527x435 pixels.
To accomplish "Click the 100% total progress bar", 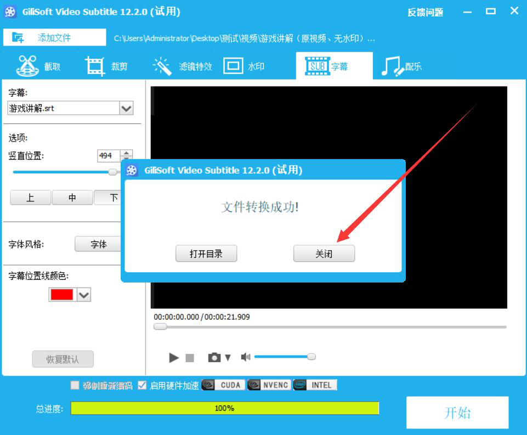I will pyautogui.click(x=225, y=409).
